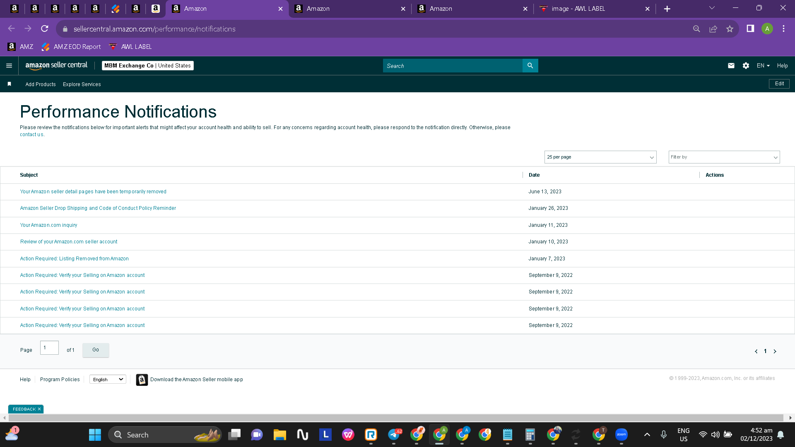Click the Subject column header

click(x=29, y=175)
